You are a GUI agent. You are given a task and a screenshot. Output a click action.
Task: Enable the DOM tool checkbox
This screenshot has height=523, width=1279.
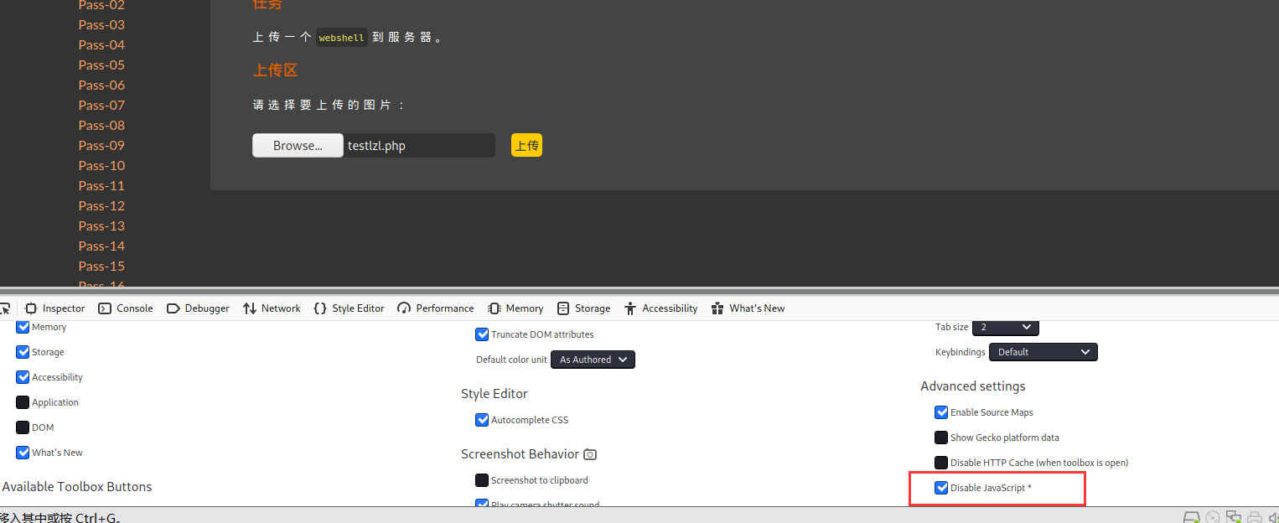point(23,427)
